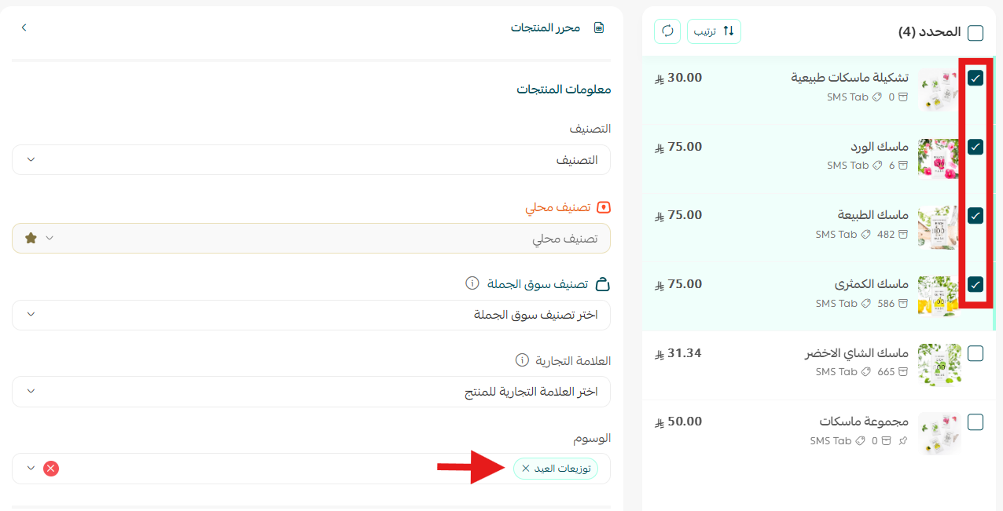The width and height of the screenshot is (1003, 511).
Task: Open the التصنيف dropdown
Action: (x=311, y=159)
